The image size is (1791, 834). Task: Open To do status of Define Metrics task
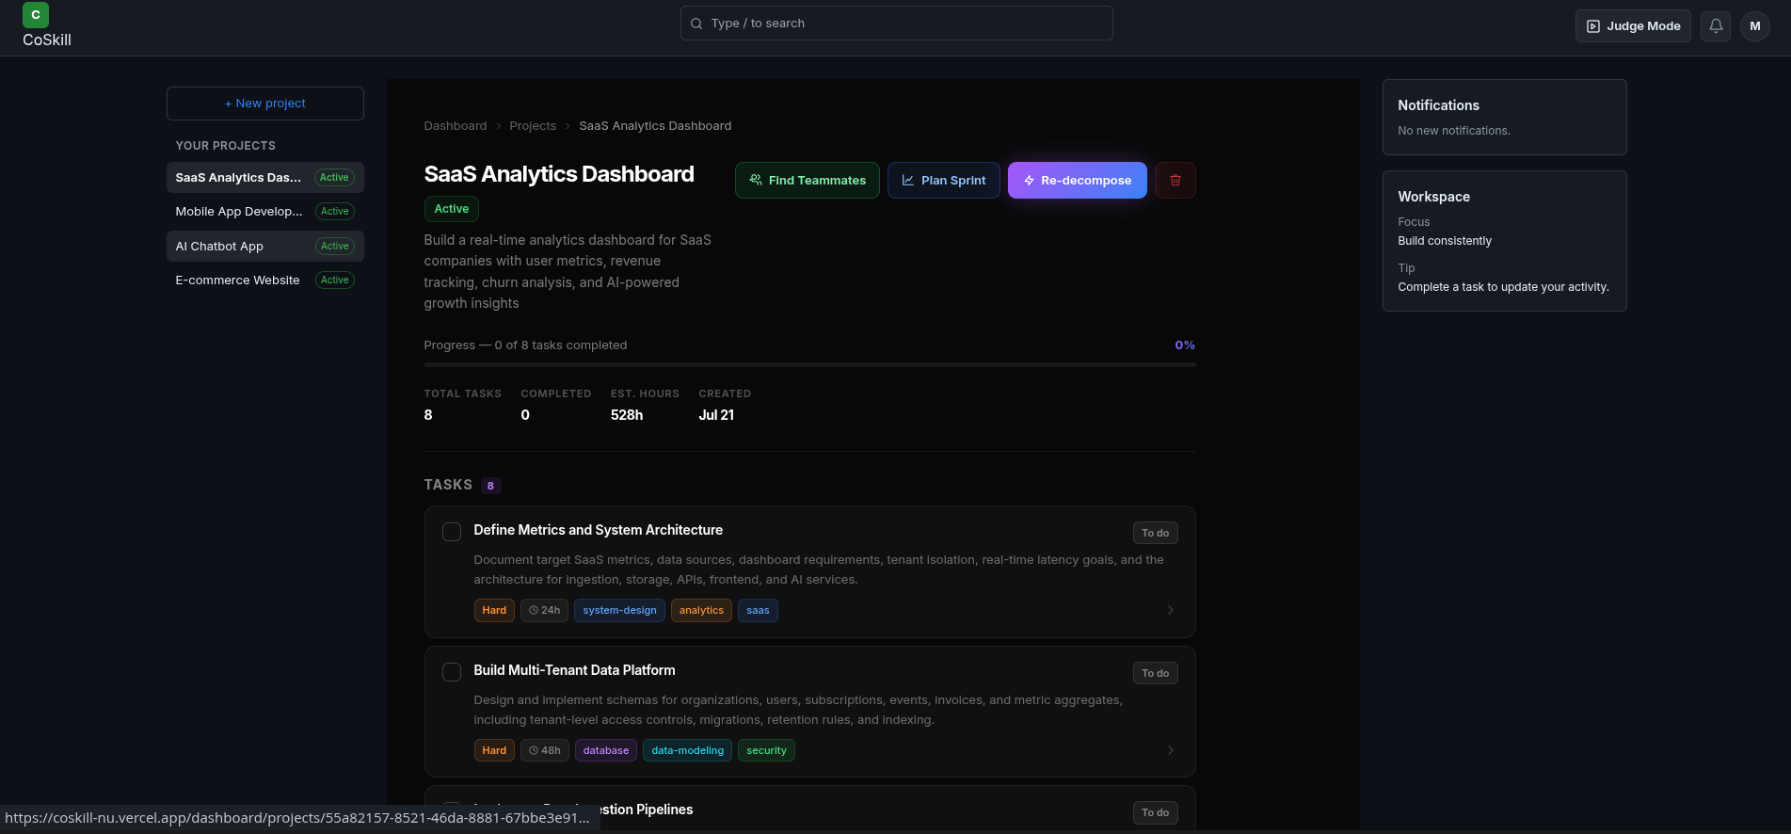[x=1156, y=533]
